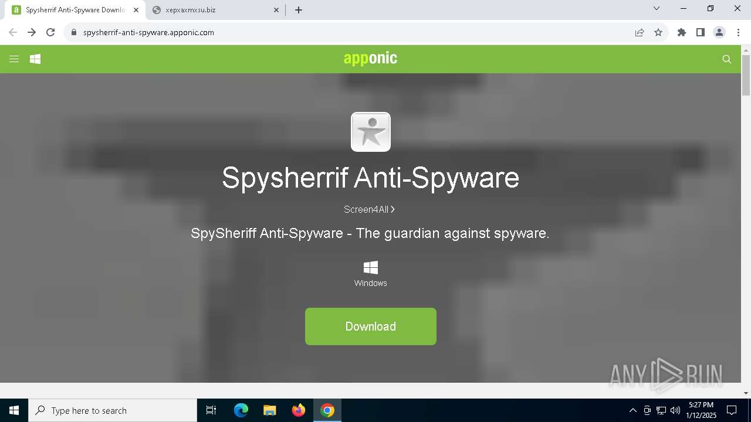Open the network tray icon
Viewport: 751px width, 422px height.
tap(661, 410)
